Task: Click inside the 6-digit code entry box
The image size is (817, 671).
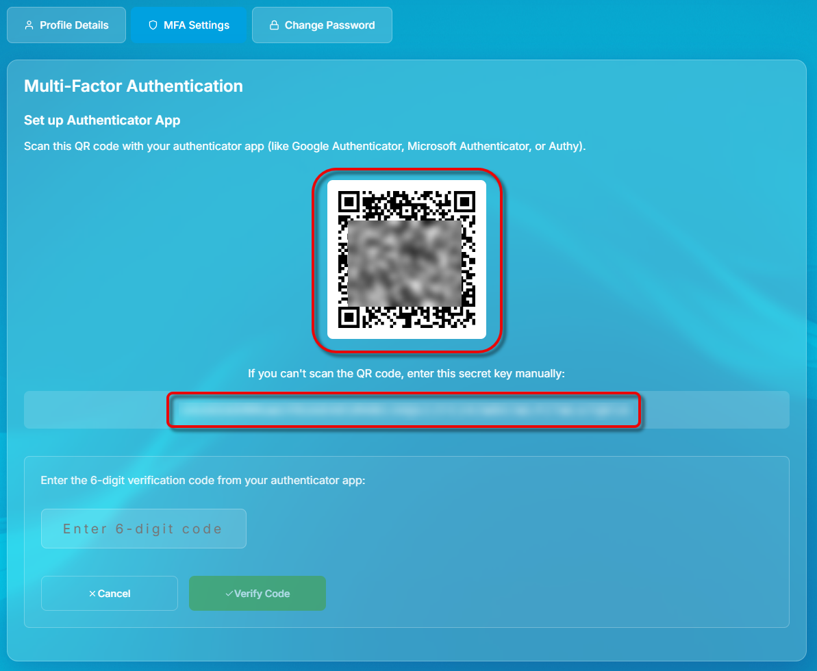Action: pos(143,528)
